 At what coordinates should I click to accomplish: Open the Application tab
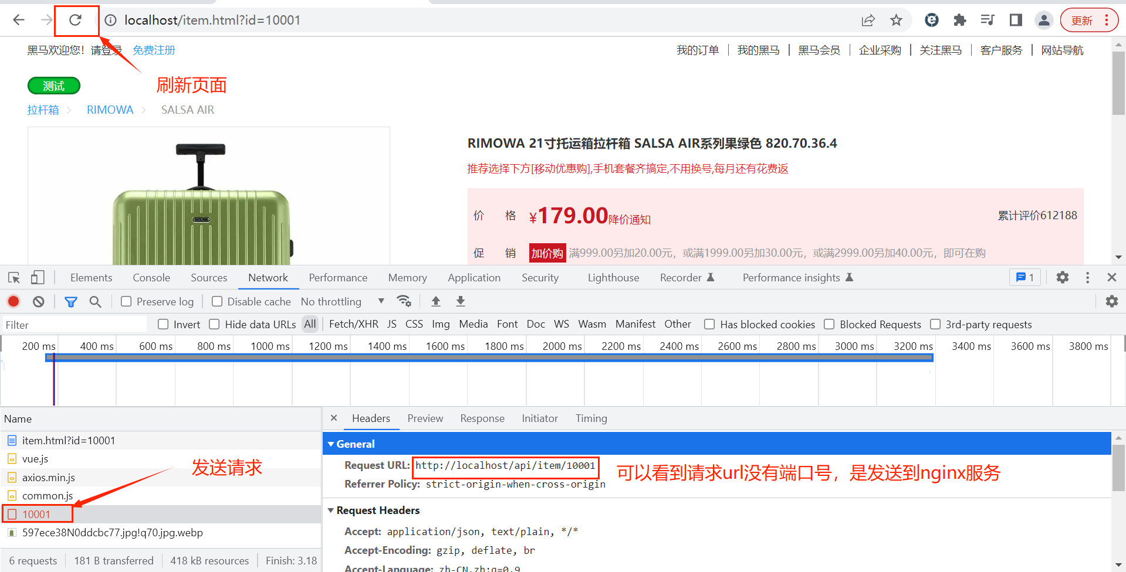474,278
